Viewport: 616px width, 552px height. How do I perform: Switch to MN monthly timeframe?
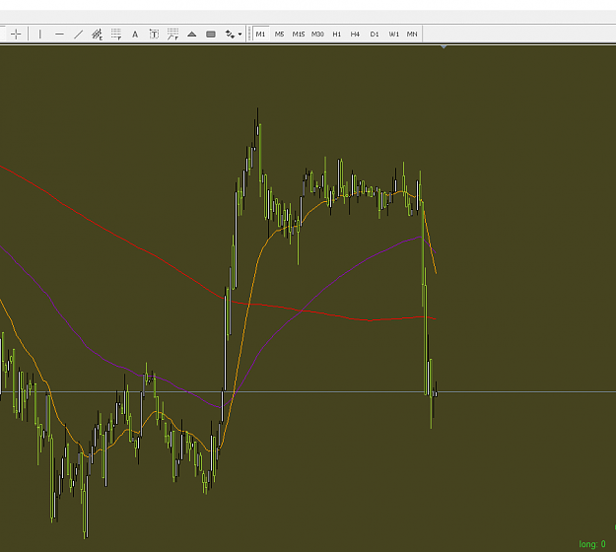pyautogui.click(x=412, y=34)
